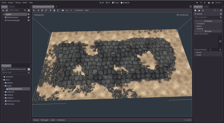Toggle distraction-free fullscreen viewport icon
The image size is (224, 123).
191,6
